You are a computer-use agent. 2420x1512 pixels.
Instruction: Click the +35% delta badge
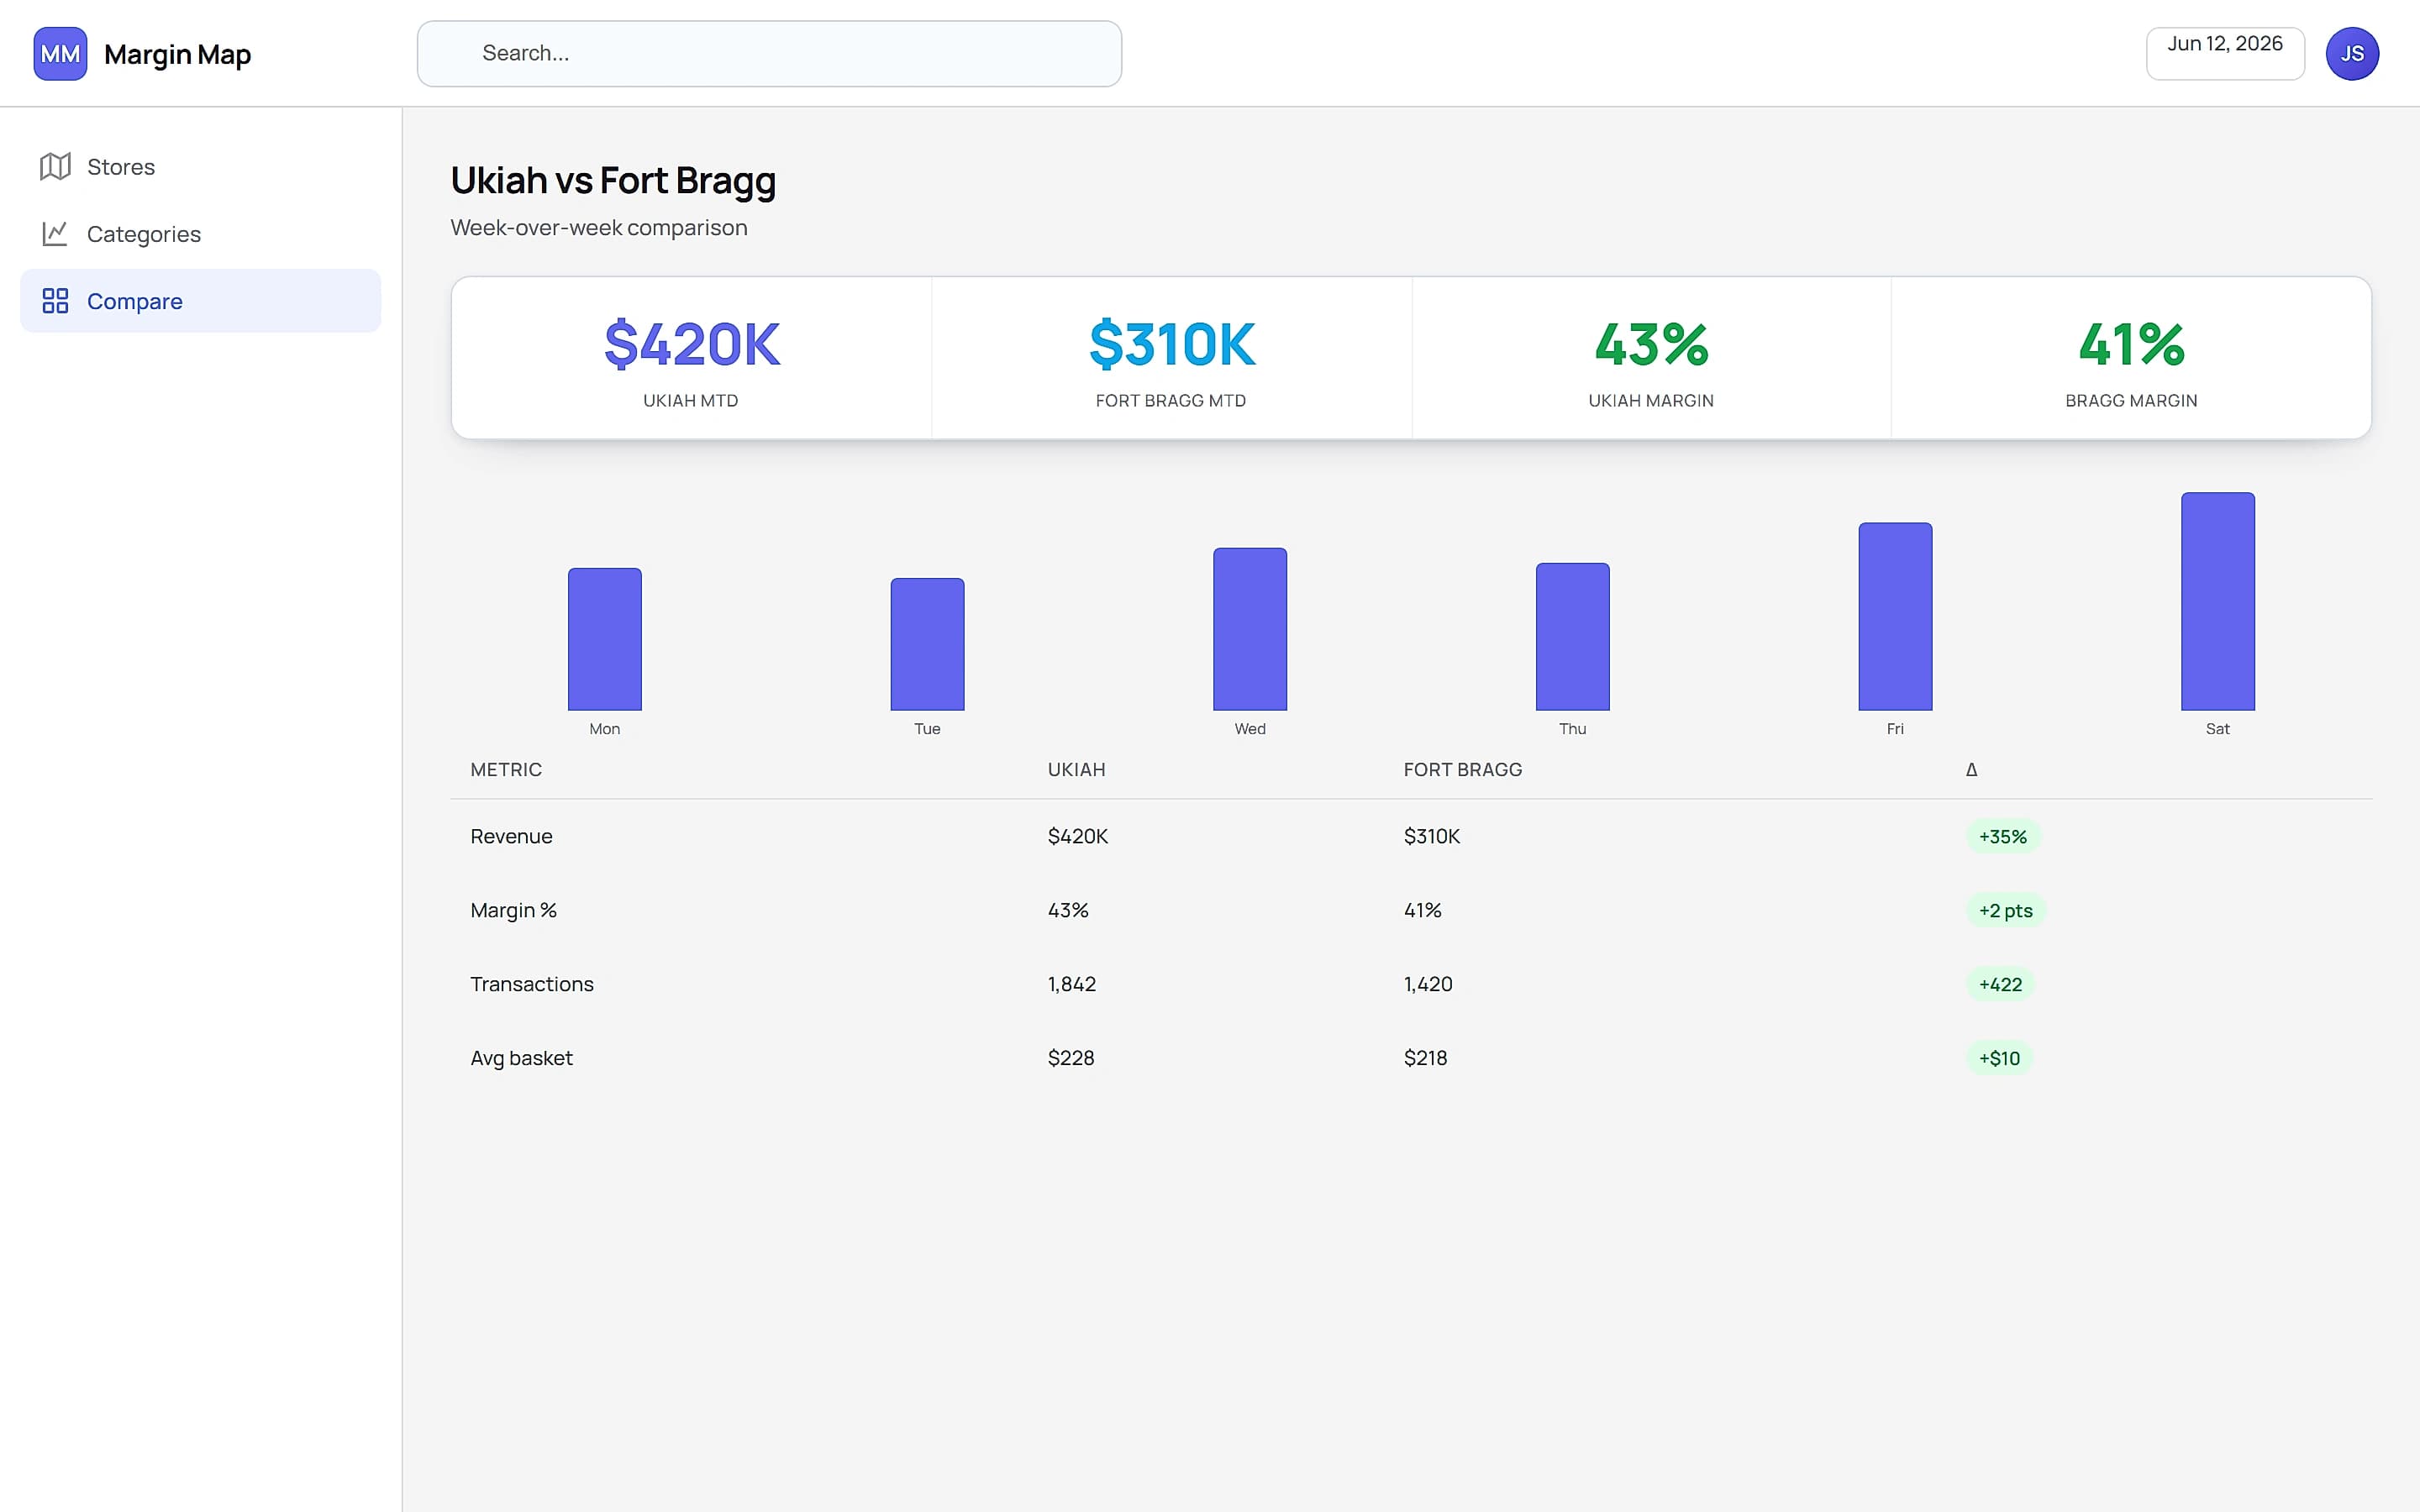pyautogui.click(x=2003, y=836)
